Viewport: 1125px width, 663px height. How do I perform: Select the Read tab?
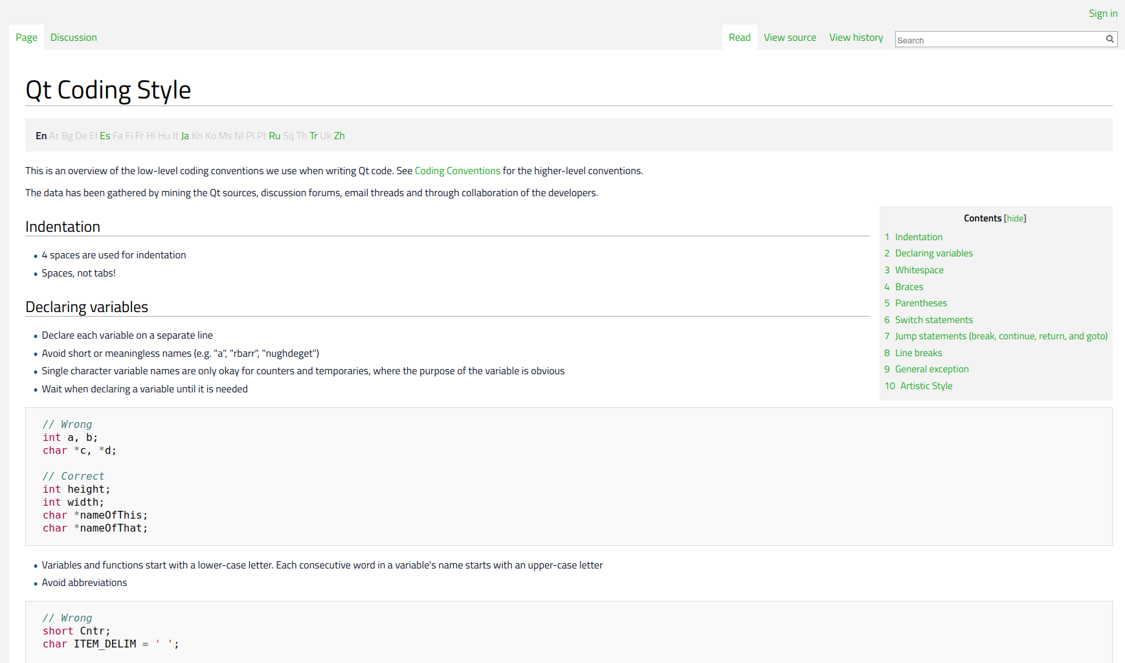point(740,38)
